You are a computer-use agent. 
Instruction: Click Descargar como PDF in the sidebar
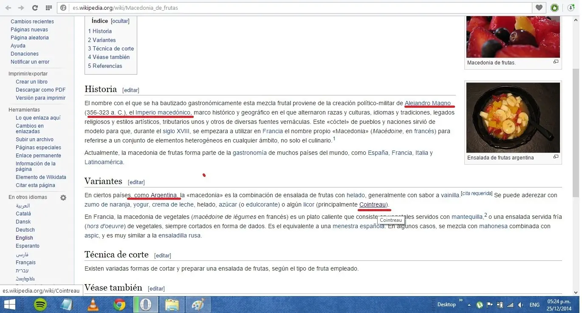[x=40, y=89]
